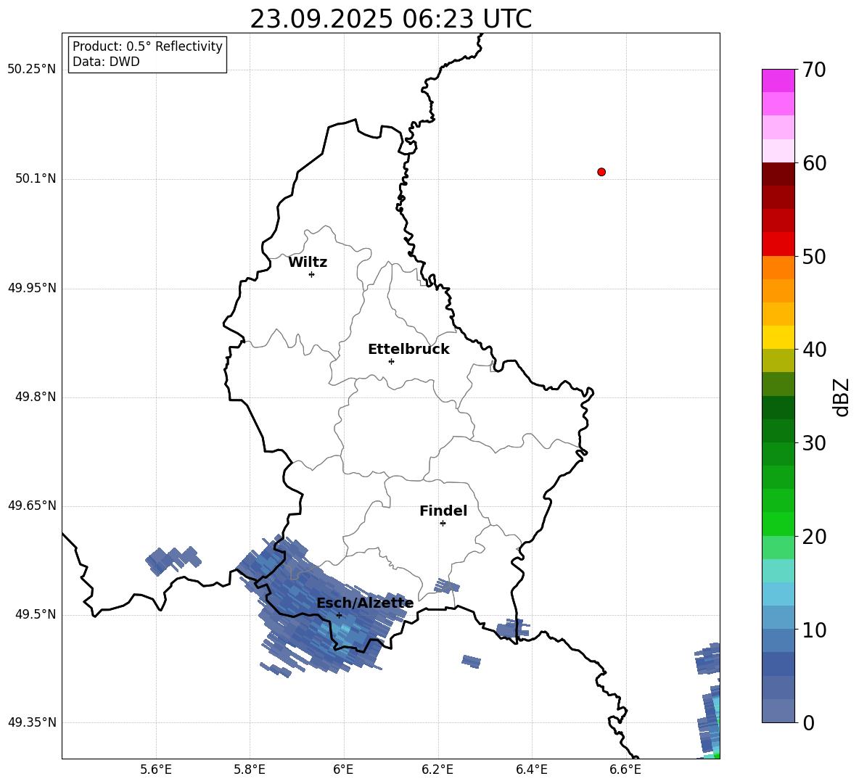The width and height of the screenshot is (859, 784).
Task: Click the cross marker below the Esch/Alzette label
Action: [339, 615]
